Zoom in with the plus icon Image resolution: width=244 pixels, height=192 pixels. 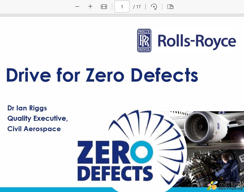tap(90, 7)
